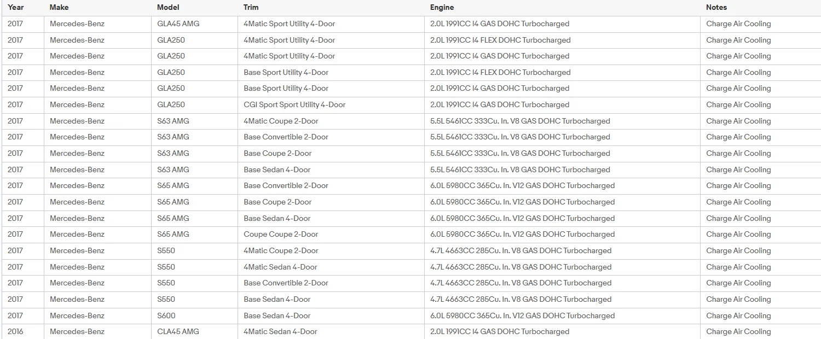Click the Make column header

point(60,8)
